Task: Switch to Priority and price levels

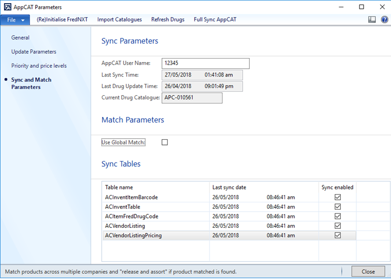Action: click(x=39, y=66)
